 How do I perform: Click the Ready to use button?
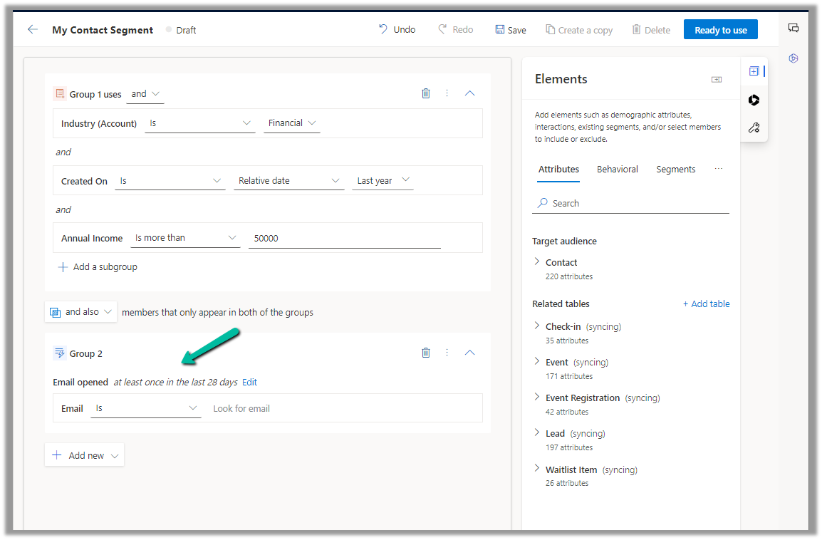pyautogui.click(x=720, y=30)
